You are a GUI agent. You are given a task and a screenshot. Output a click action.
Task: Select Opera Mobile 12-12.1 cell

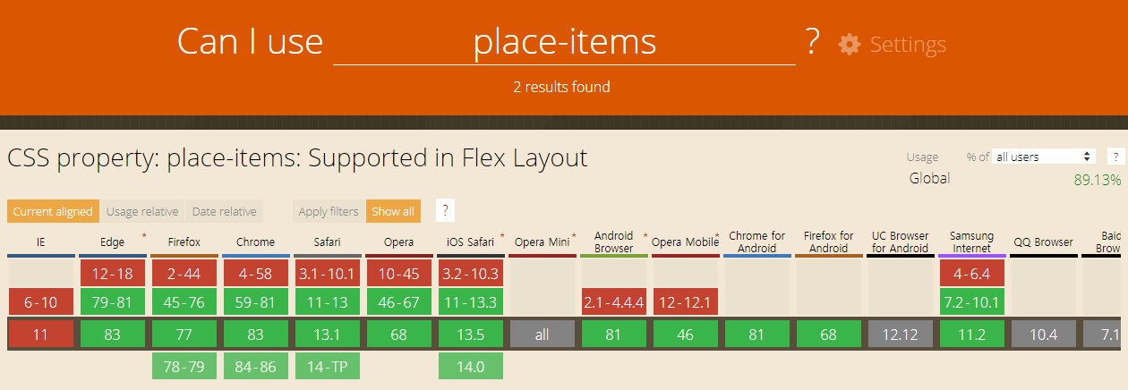point(685,302)
